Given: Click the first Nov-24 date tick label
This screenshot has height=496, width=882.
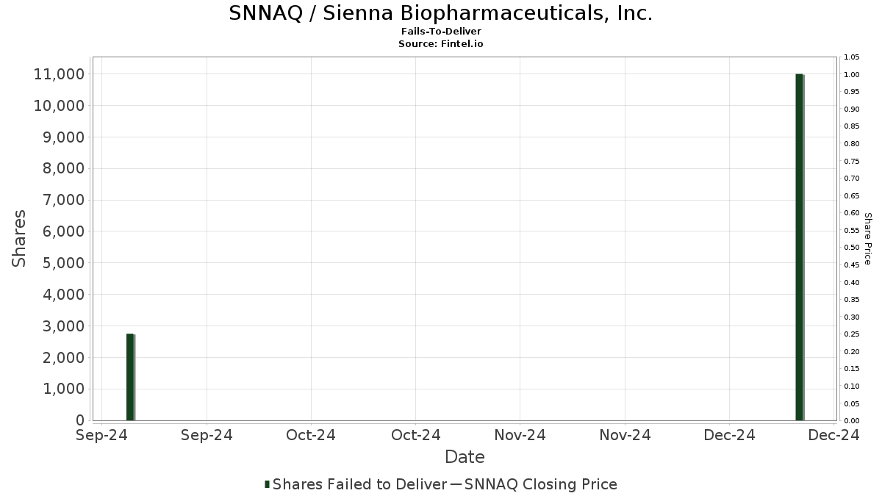Looking at the screenshot, I should [x=520, y=435].
